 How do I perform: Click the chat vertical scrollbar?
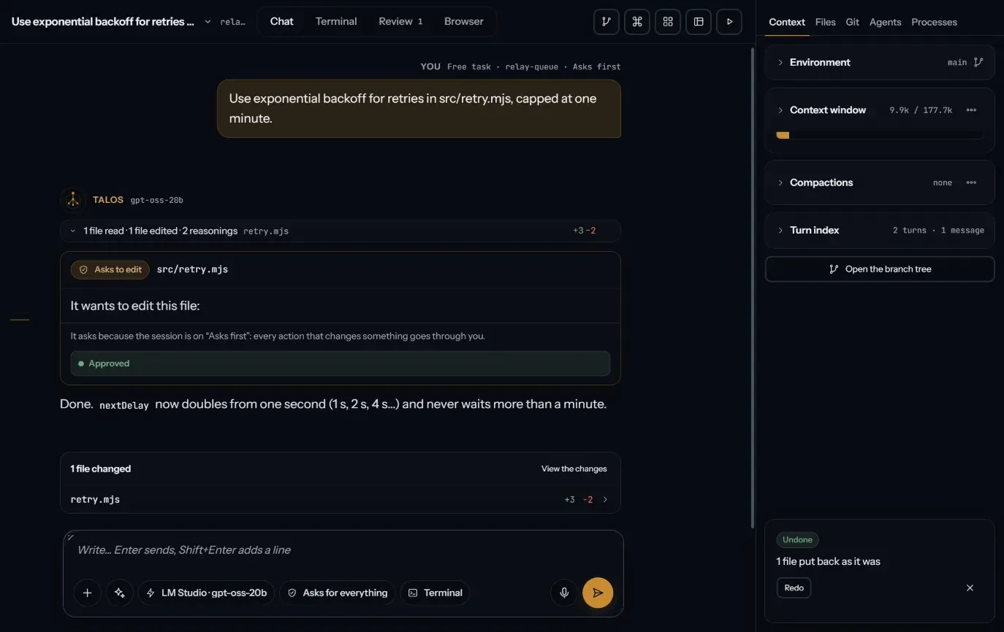[x=753, y=288]
